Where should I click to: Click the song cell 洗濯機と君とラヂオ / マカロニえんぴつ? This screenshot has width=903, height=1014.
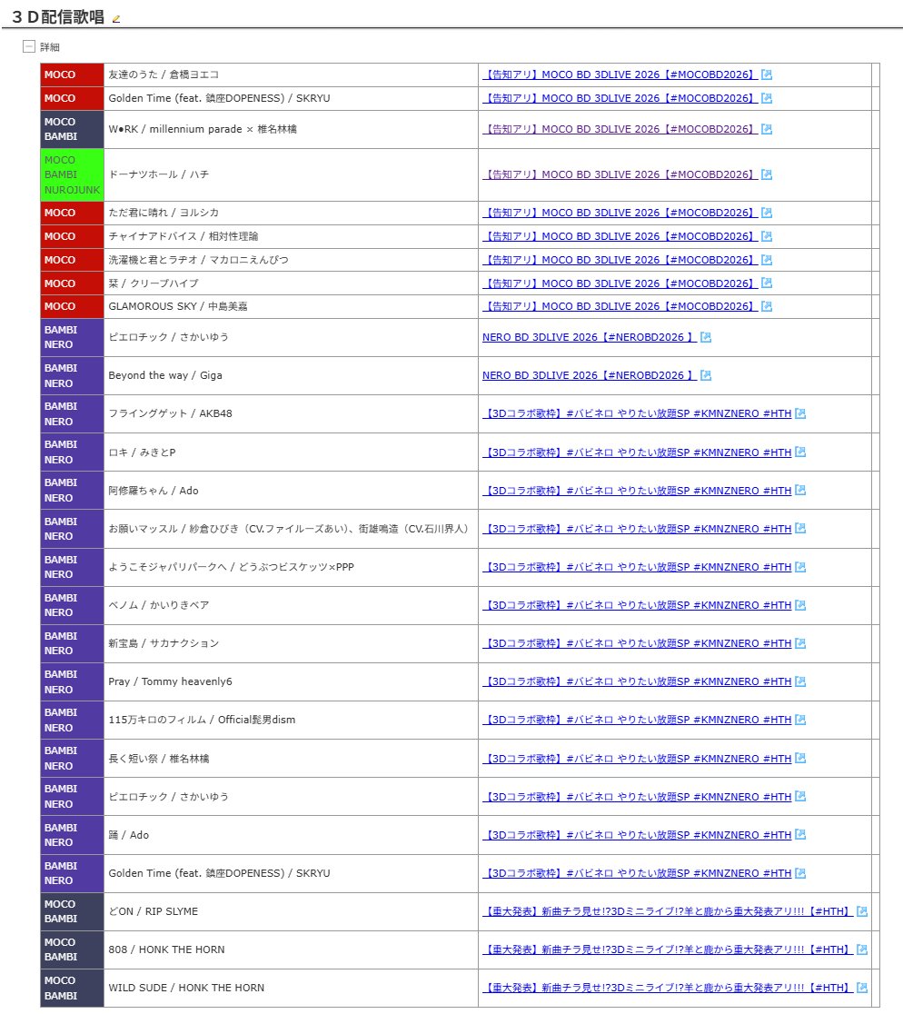pyautogui.click(x=291, y=259)
